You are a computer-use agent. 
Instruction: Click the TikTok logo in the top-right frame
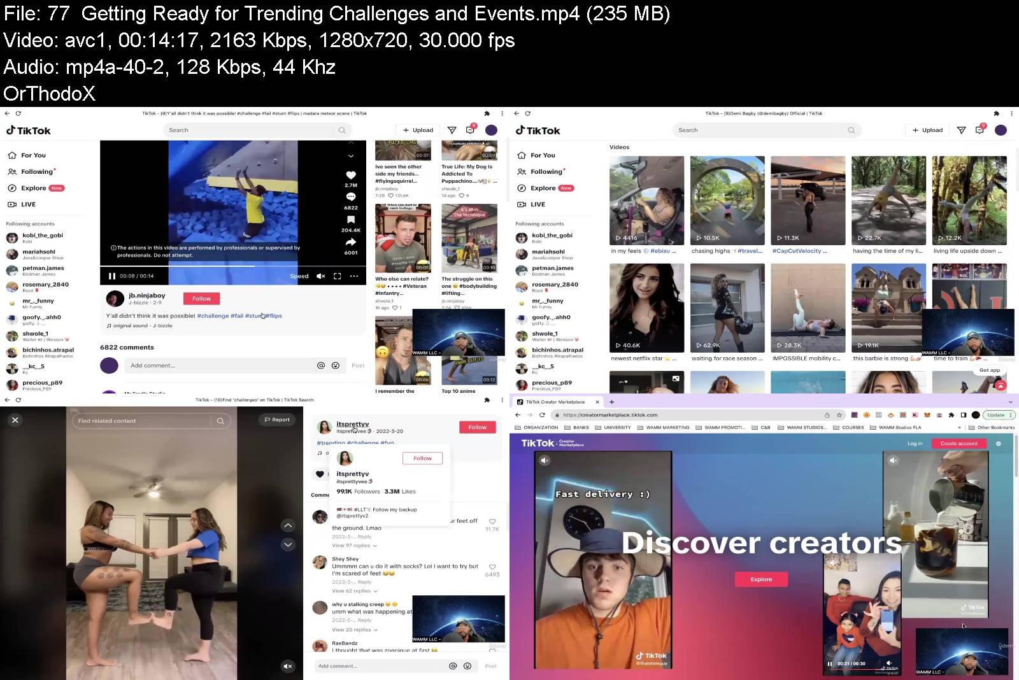point(538,130)
